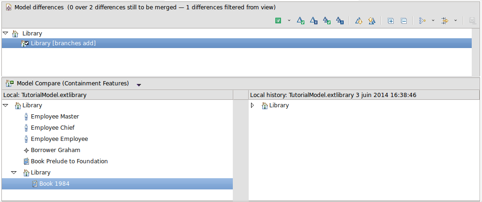Collapse all differences in the tree
Screen dimensions: 482x202
(x=404, y=21)
